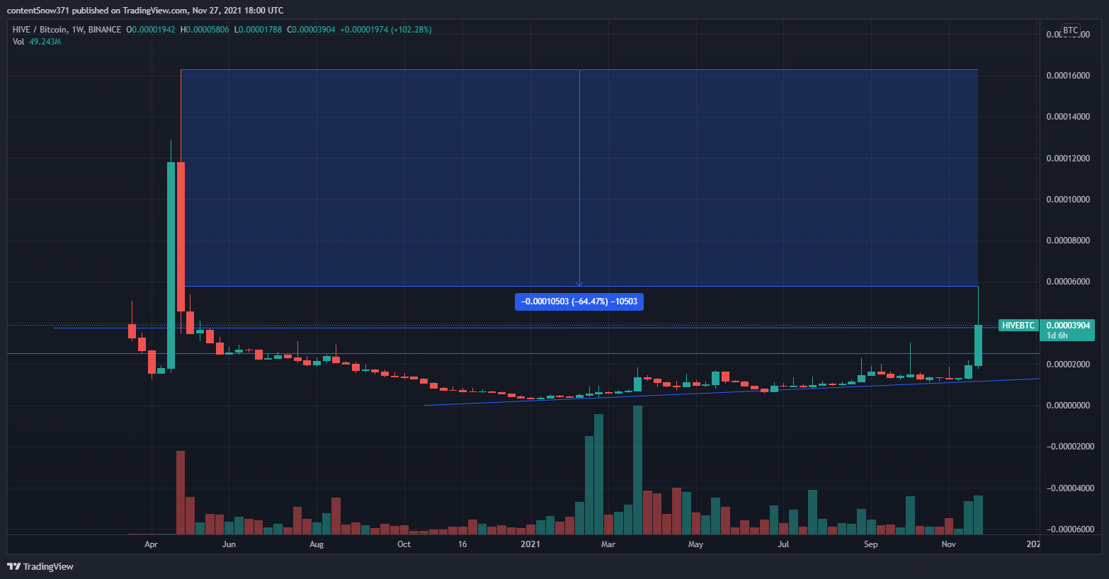This screenshot has width=1109, height=579.
Task: Click the +0.00001974 (+102.28%) change value
Action: 386,30
